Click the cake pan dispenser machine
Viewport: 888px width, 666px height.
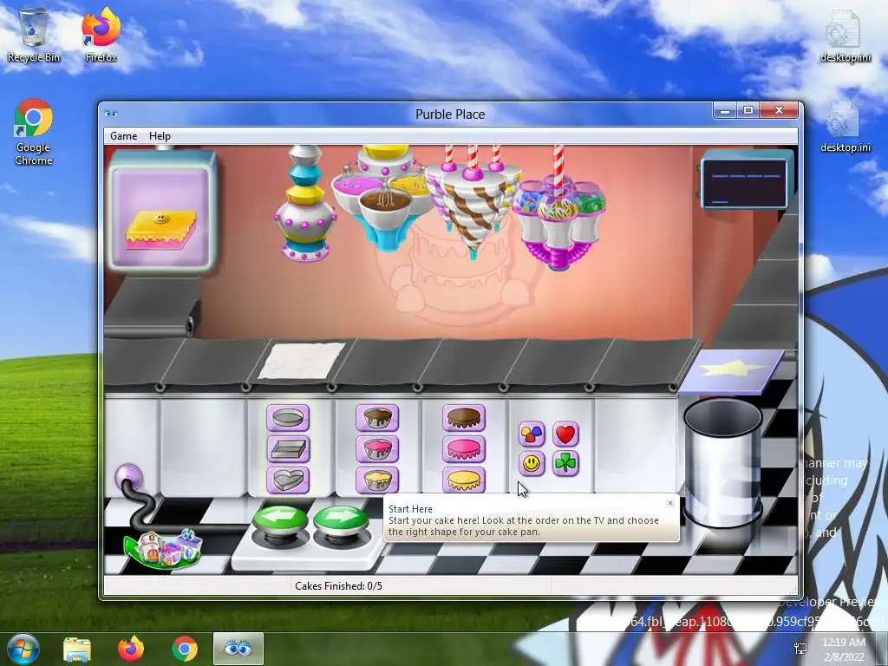point(305,204)
